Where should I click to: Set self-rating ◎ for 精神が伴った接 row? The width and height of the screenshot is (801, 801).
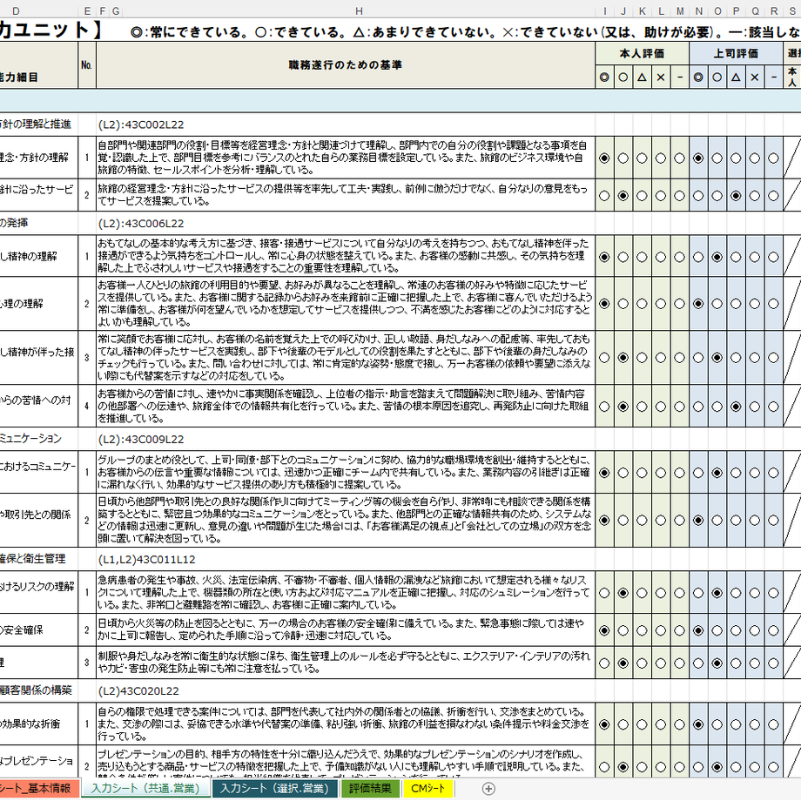pyautogui.click(x=604, y=358)
